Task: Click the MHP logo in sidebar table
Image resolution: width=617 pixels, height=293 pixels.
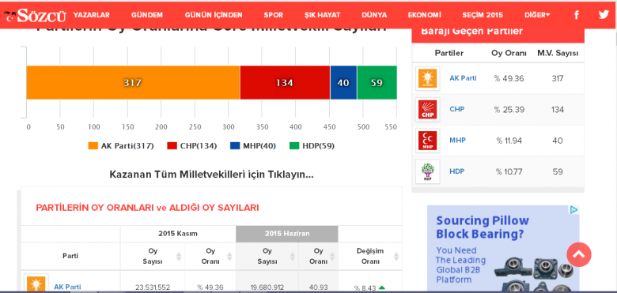Action: point(427,141)
